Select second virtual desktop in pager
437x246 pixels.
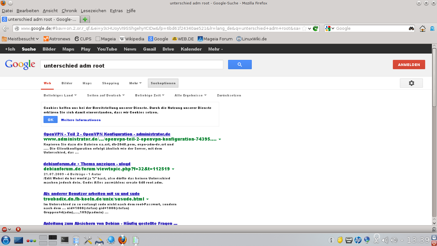coord(52,237)
